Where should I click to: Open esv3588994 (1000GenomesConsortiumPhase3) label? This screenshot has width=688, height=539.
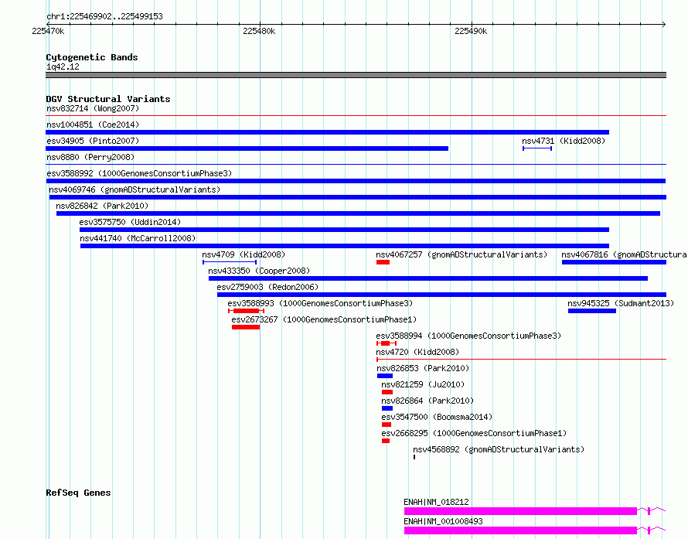coord(468,336)
